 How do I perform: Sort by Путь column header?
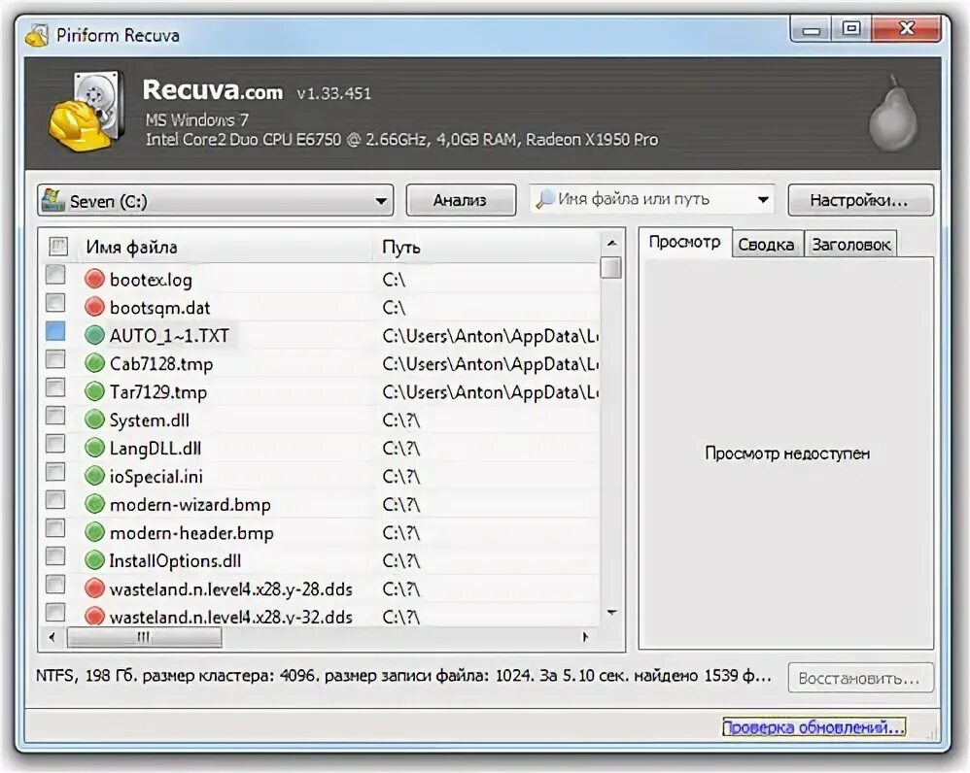(401, 248)
